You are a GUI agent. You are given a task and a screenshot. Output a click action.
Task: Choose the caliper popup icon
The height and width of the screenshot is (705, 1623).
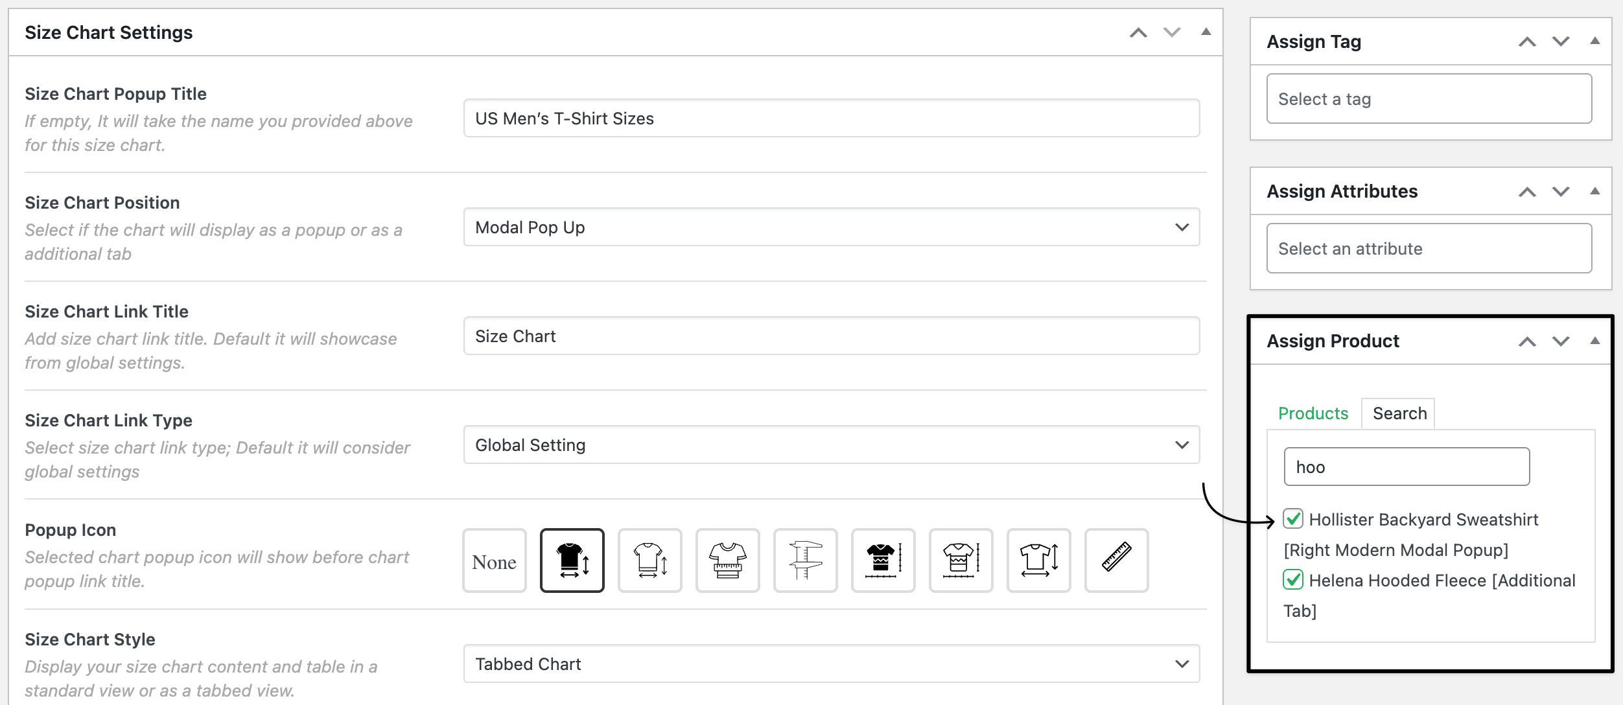(x=805, y=560)
